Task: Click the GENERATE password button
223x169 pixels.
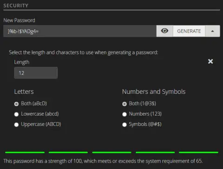Action: pos(189,31)
